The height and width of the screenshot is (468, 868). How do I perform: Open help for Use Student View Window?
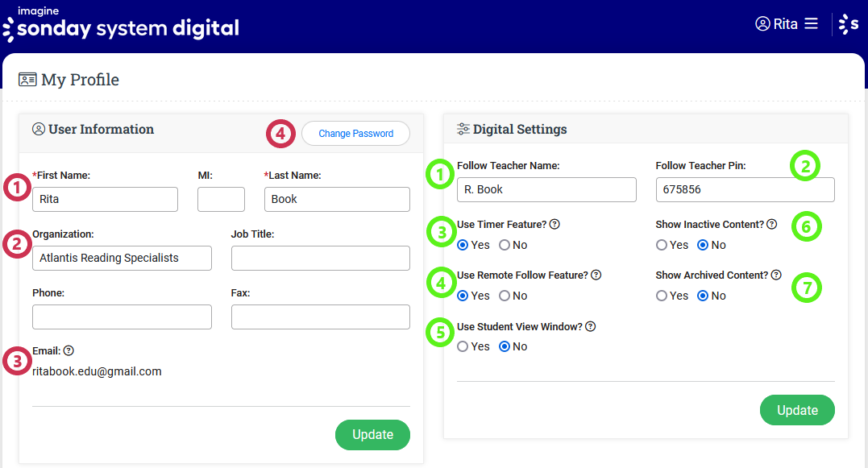point(591,327)
